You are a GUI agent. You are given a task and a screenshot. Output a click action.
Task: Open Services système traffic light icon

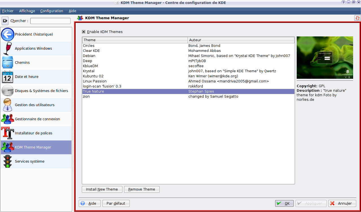pos(8,161)
